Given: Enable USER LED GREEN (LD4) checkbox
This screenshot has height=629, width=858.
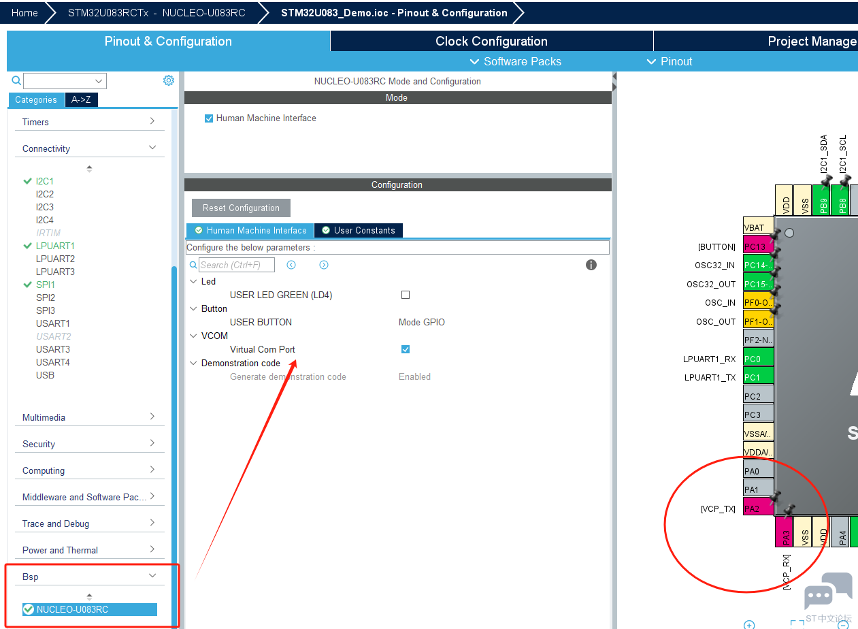Looking at the screenshot, I should pos(406,295).
